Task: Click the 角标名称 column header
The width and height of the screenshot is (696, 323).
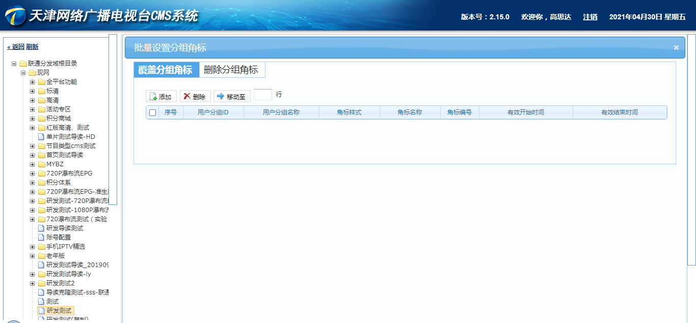Action: coord(410,112)
